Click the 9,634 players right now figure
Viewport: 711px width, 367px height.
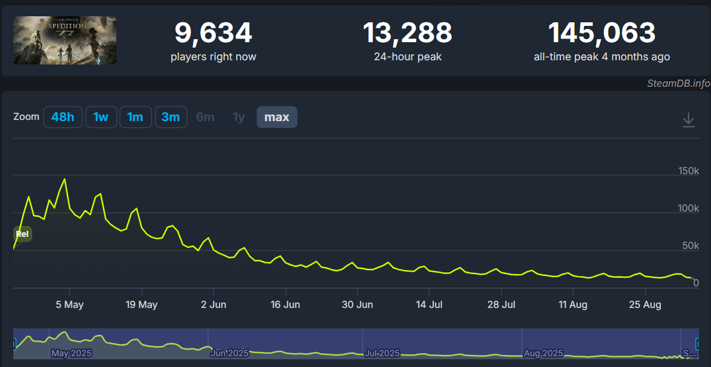coord(213,33)
